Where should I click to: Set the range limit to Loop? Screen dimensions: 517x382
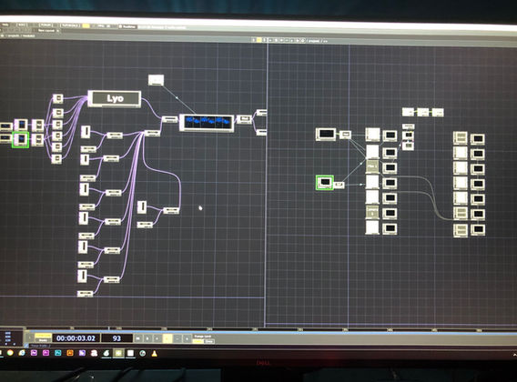[x=198, y=341]
